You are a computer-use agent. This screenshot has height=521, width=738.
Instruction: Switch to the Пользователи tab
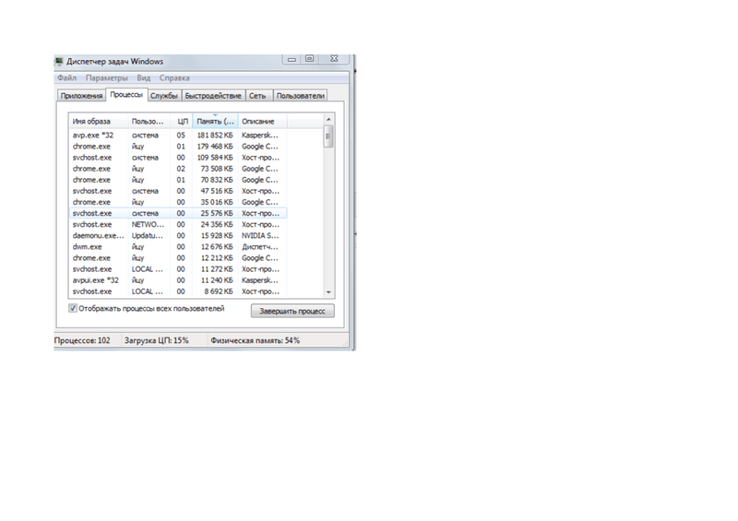pyautogui.click(x=301, y=96)
